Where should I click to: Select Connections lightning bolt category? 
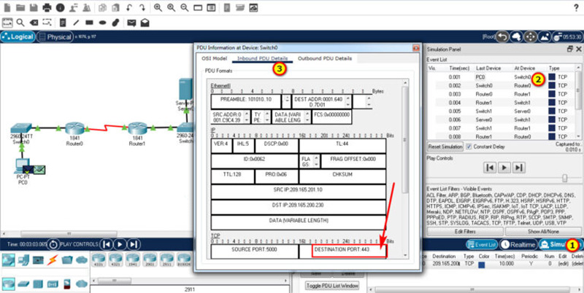pyautogui.click(x=52, y=260)
